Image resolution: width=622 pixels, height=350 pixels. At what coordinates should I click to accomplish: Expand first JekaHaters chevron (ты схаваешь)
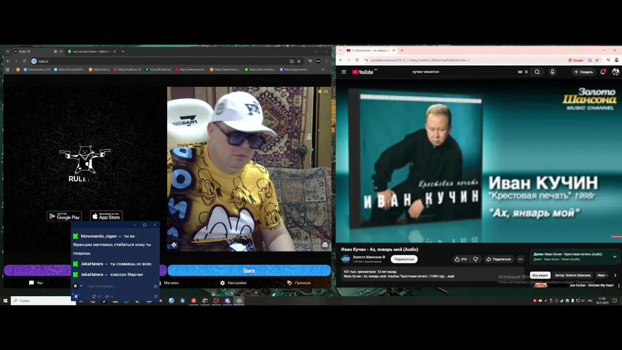[106, 264]
